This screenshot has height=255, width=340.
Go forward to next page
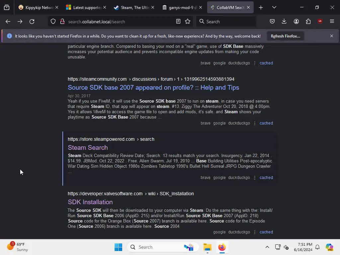[20, 22]
